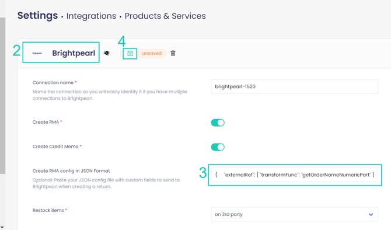
Task: Click the Create RMA config in JSON Format label
Action: pyautogui.click(x=71, y=171)
